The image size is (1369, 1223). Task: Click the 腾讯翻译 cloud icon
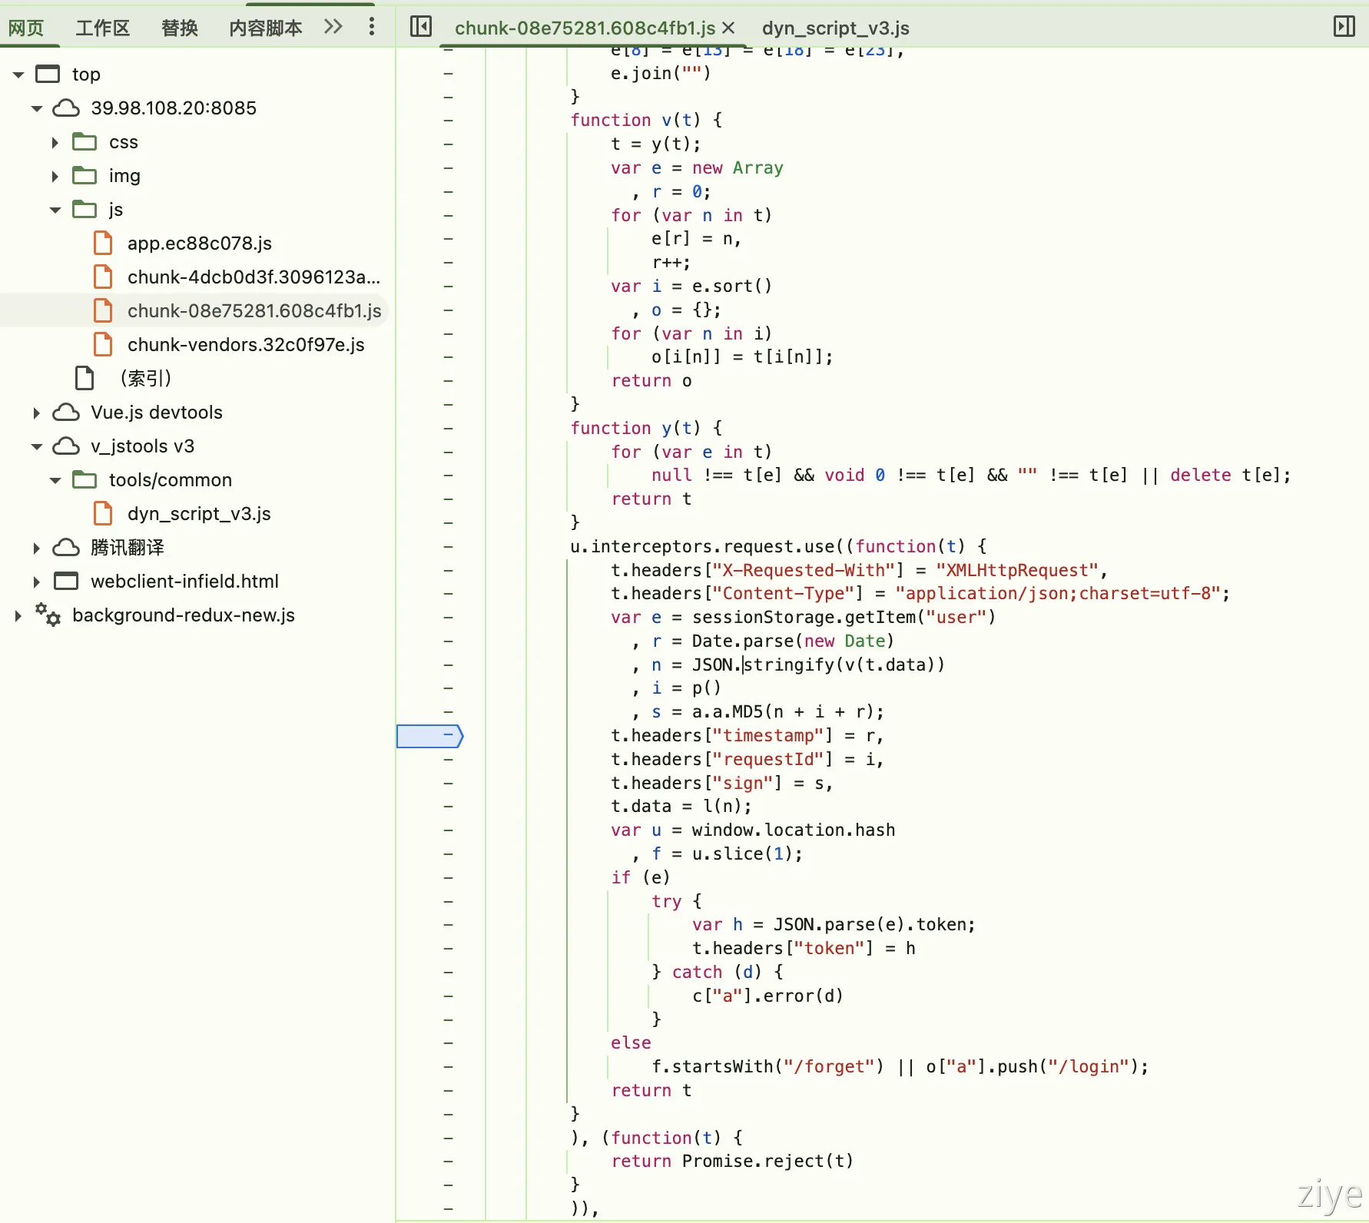point(66,548)
